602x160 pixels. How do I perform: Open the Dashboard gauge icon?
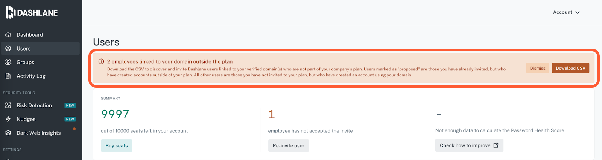(x=8, y=35)
